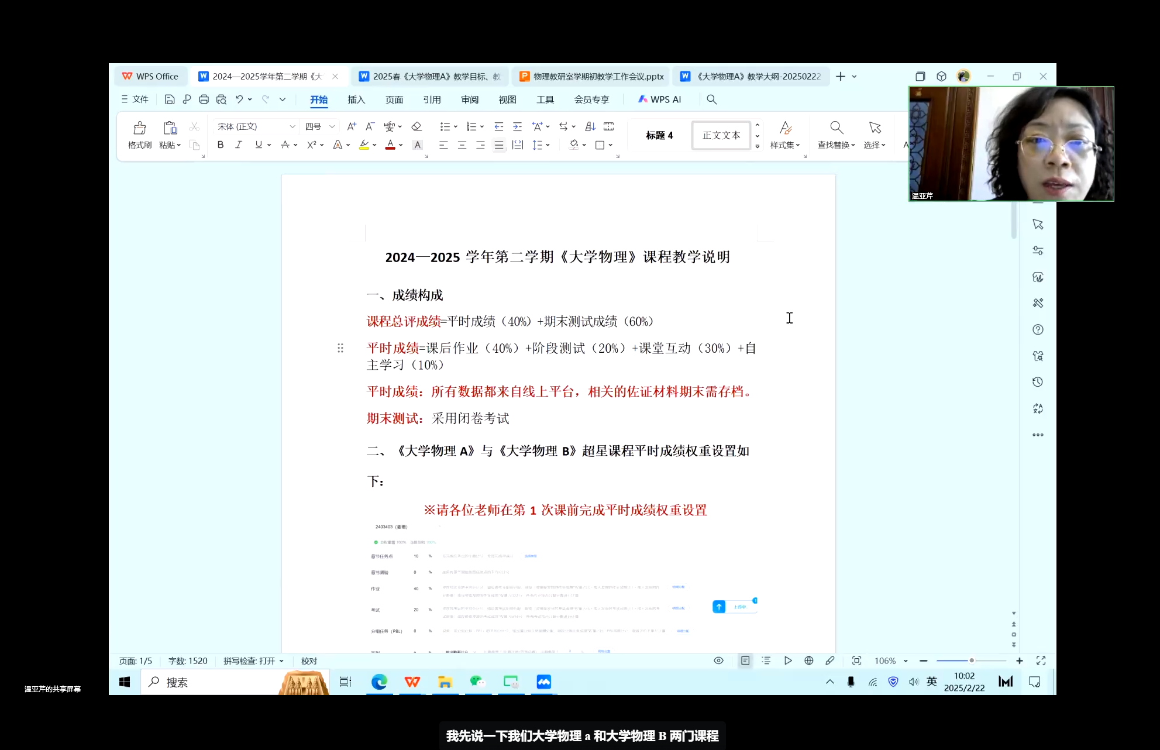Click the print icon in quick toolbar
Screen dimensions: 1160x750
coord(204,99)
